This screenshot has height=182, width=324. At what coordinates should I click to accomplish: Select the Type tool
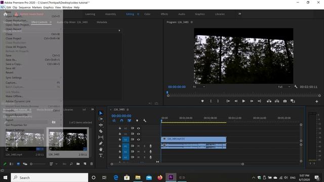(x=101, y=155)
